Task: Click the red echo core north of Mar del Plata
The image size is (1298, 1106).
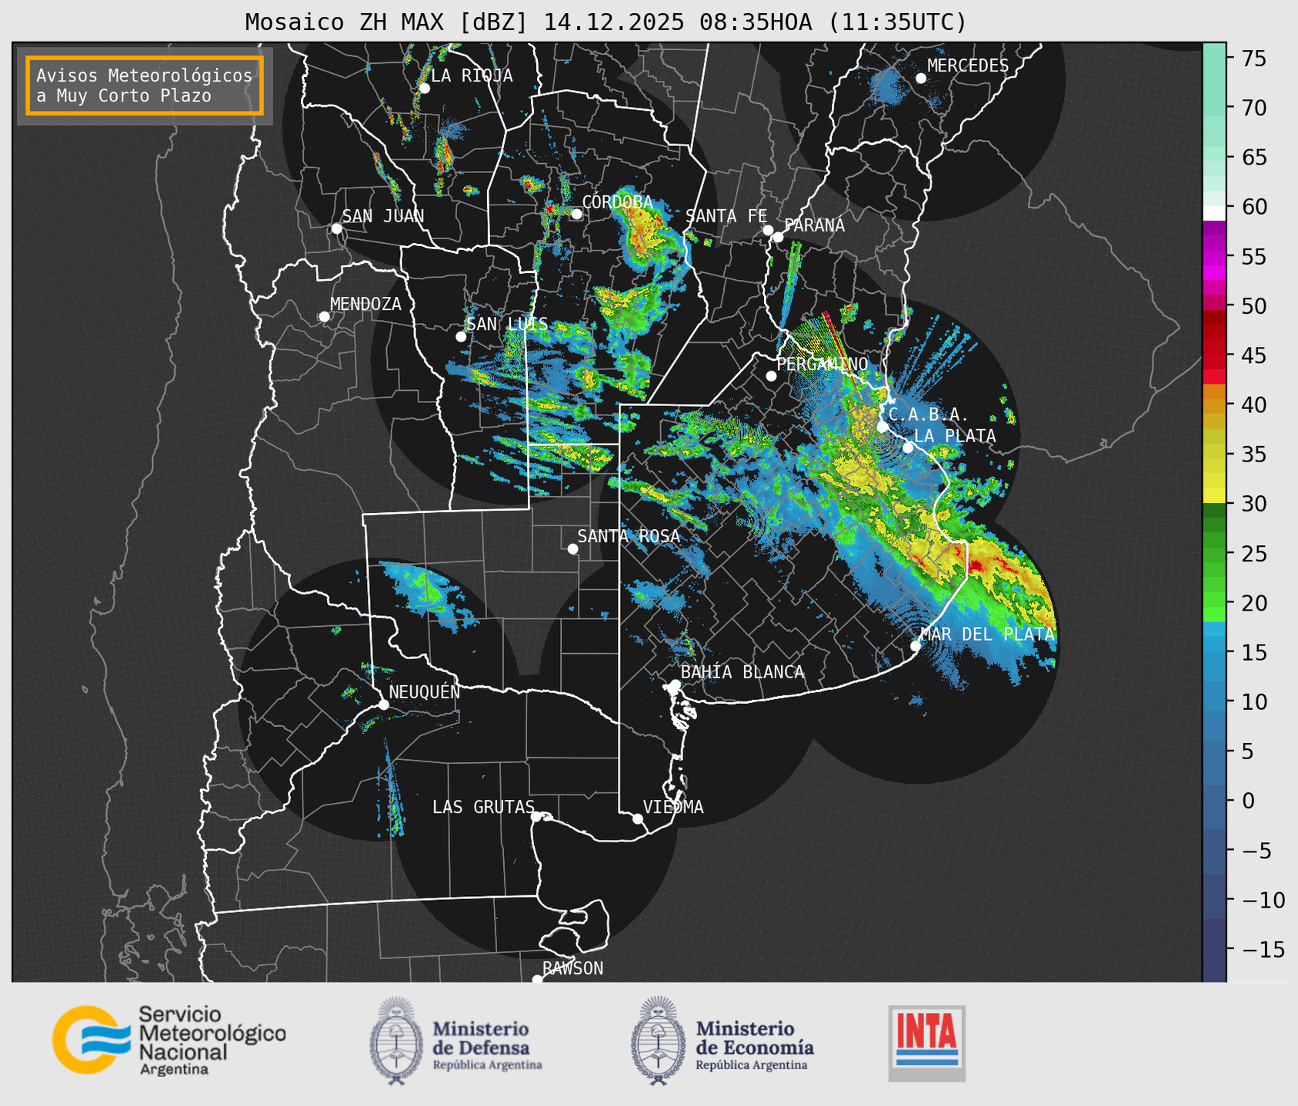Action: [x=977, y=567]
